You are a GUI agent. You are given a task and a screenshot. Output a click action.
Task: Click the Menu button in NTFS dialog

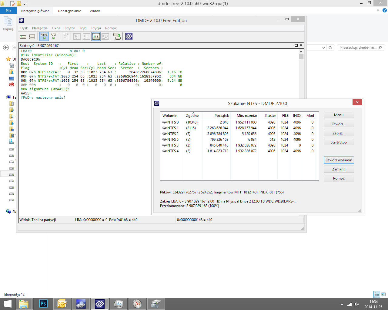(339, 115)
